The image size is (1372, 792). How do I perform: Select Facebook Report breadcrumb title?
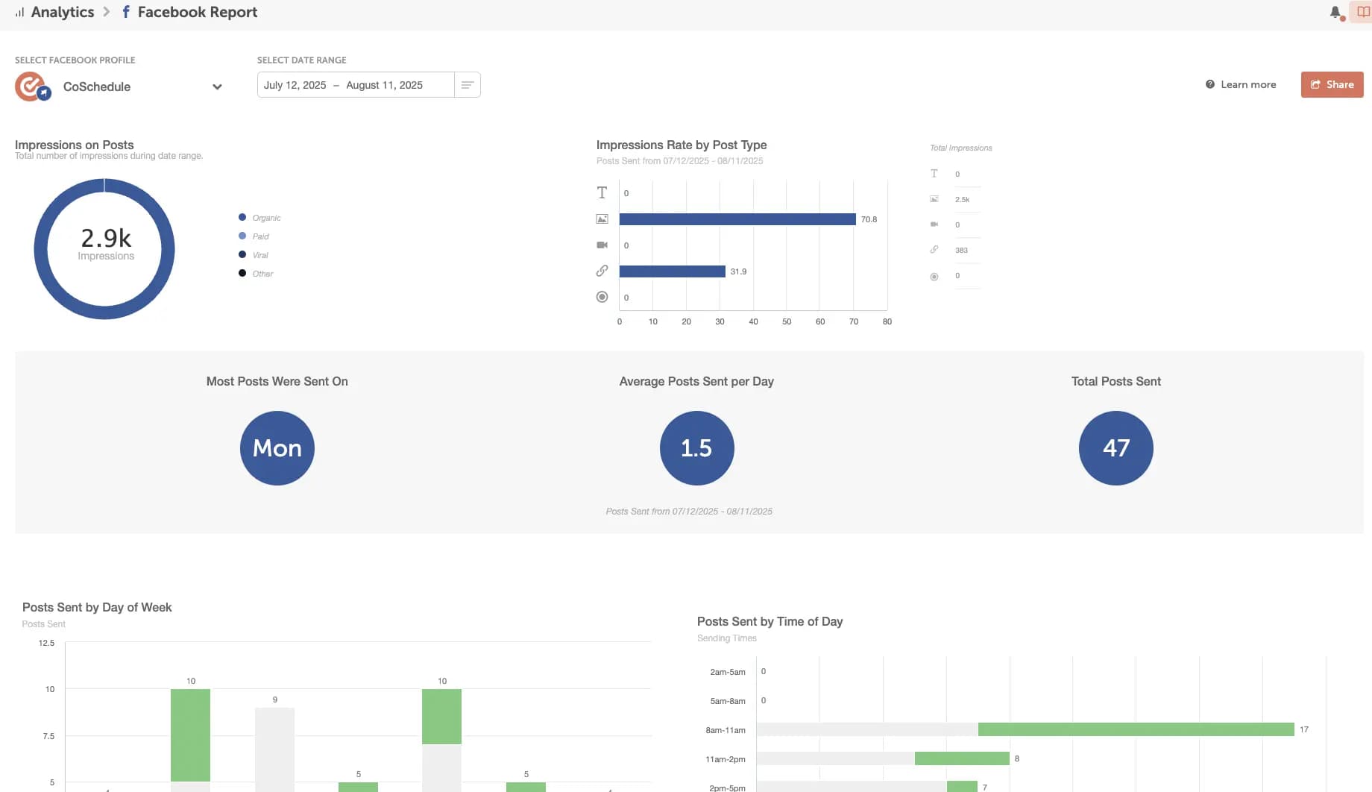click(x=197, y=12)
